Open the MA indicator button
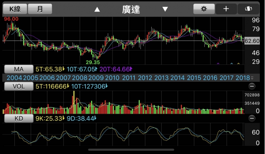 [19, 69]
